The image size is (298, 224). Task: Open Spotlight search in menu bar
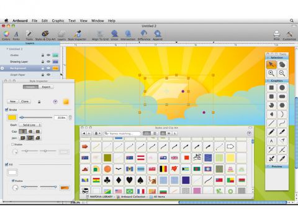[x=292, y=21]
